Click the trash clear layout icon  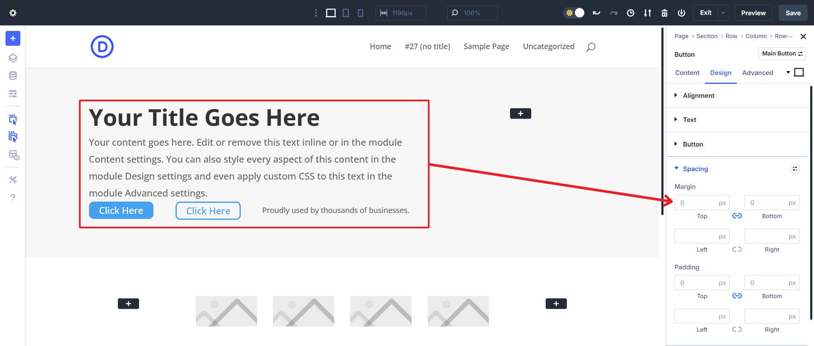[x=664, y=13]
